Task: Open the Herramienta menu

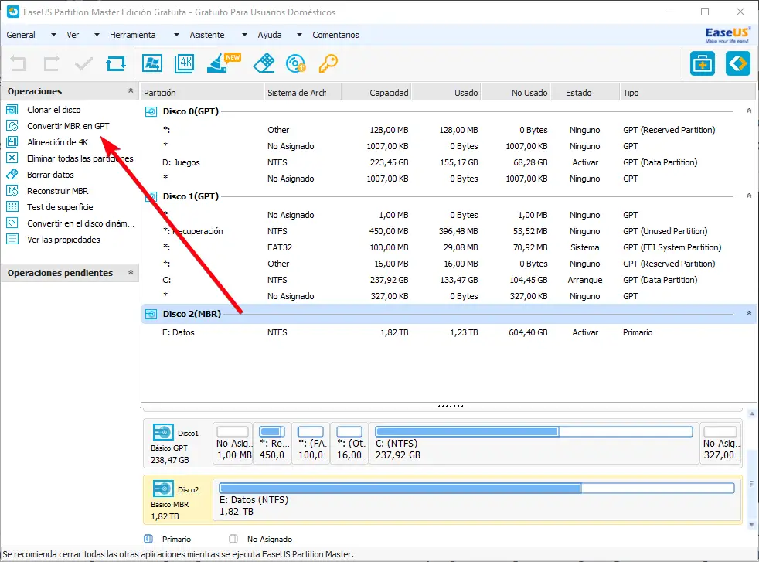Action: point(133,35)
